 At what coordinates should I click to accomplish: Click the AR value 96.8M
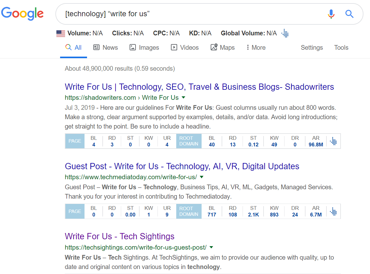pos(316,145)
